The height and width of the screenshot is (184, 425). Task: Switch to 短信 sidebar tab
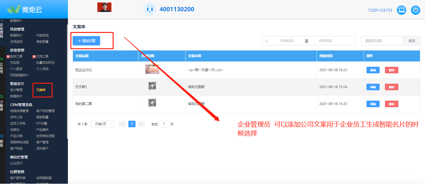(2, 143)
